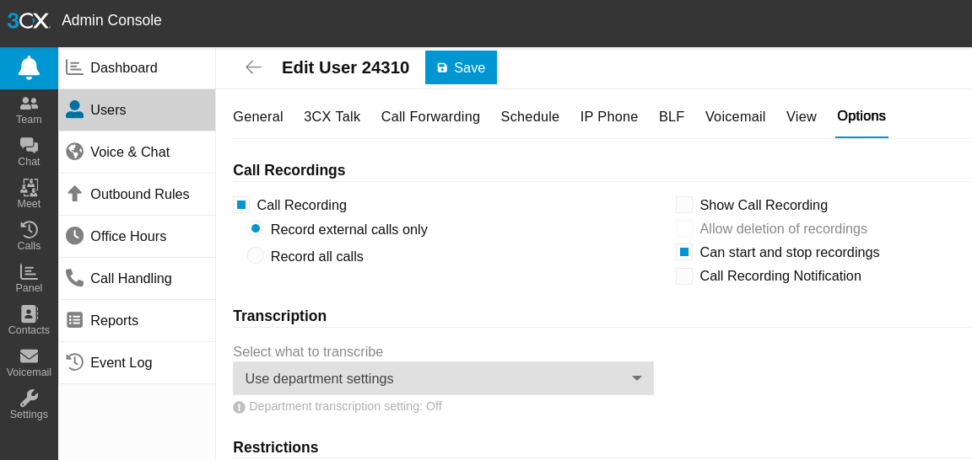Image resolution: width=972 pixels, height=460 pixels.
Task: Click the Event Log history icon
Action: (x=74, y=362)
